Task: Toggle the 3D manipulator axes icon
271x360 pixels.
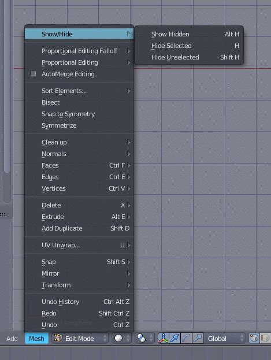Action: (164, 338)
